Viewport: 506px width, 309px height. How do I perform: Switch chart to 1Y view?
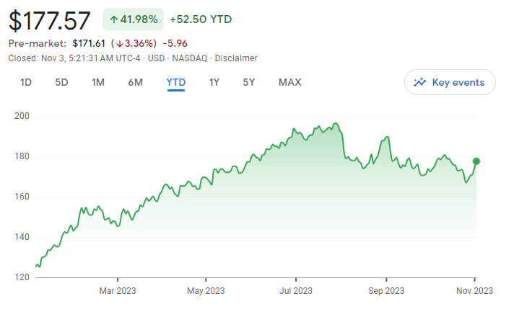point(214,82)
